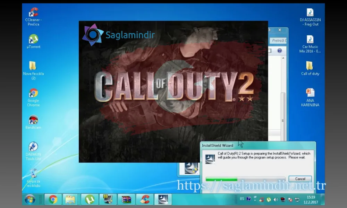
Task: Click the BS language indicator in tray
Action: pyautogui.click(x=242, y=199)
